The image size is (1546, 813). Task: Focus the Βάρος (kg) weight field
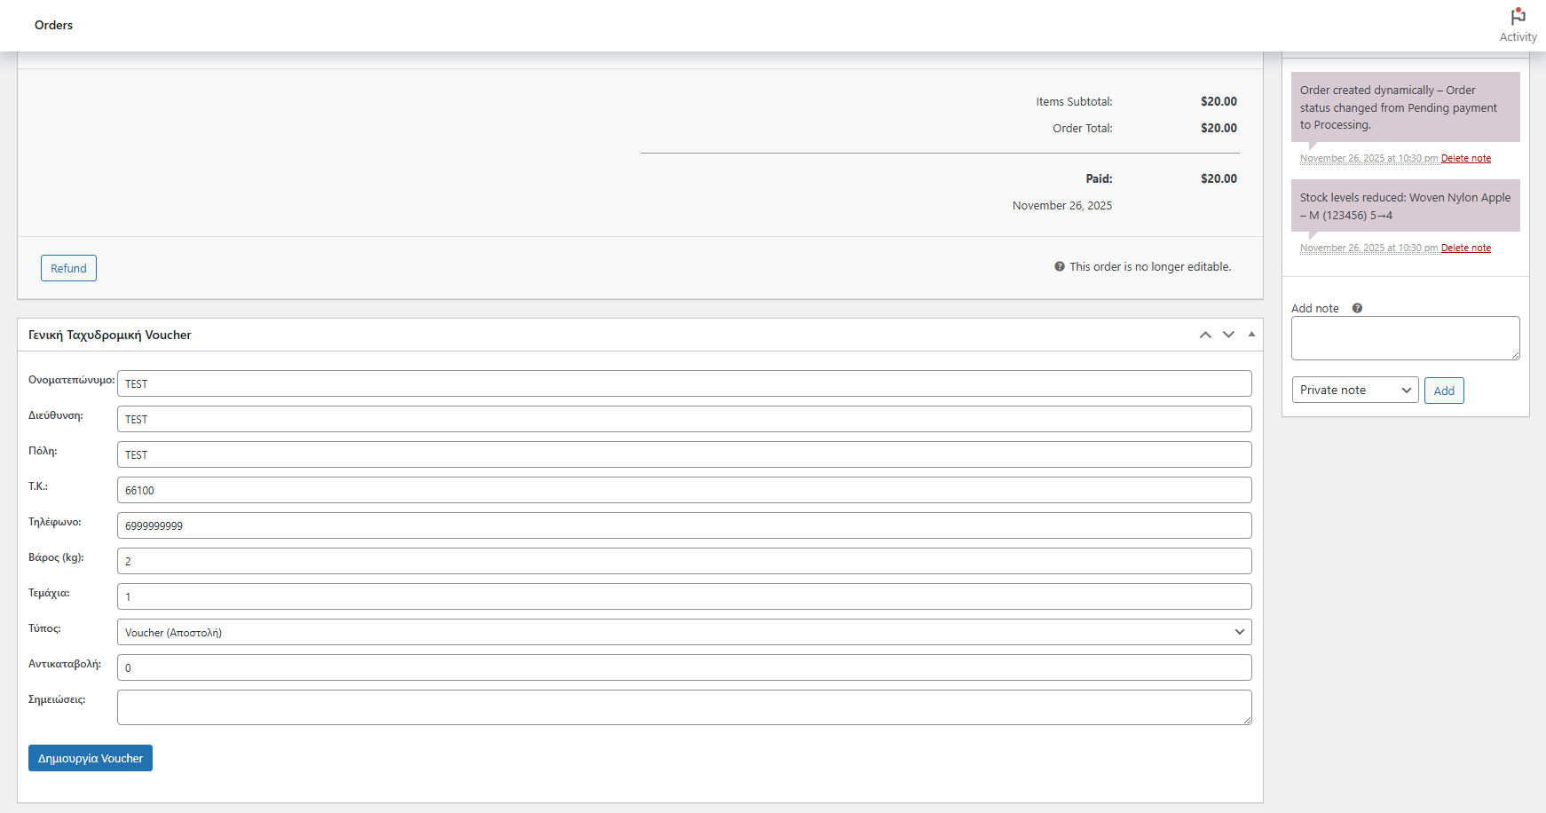(x=683, y=561)
